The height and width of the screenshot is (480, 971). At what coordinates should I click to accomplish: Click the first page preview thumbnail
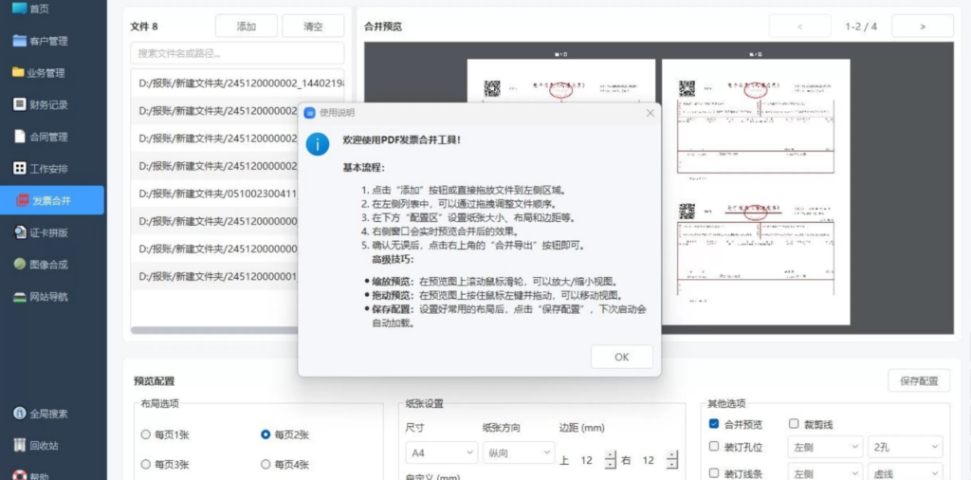point(561,82)
